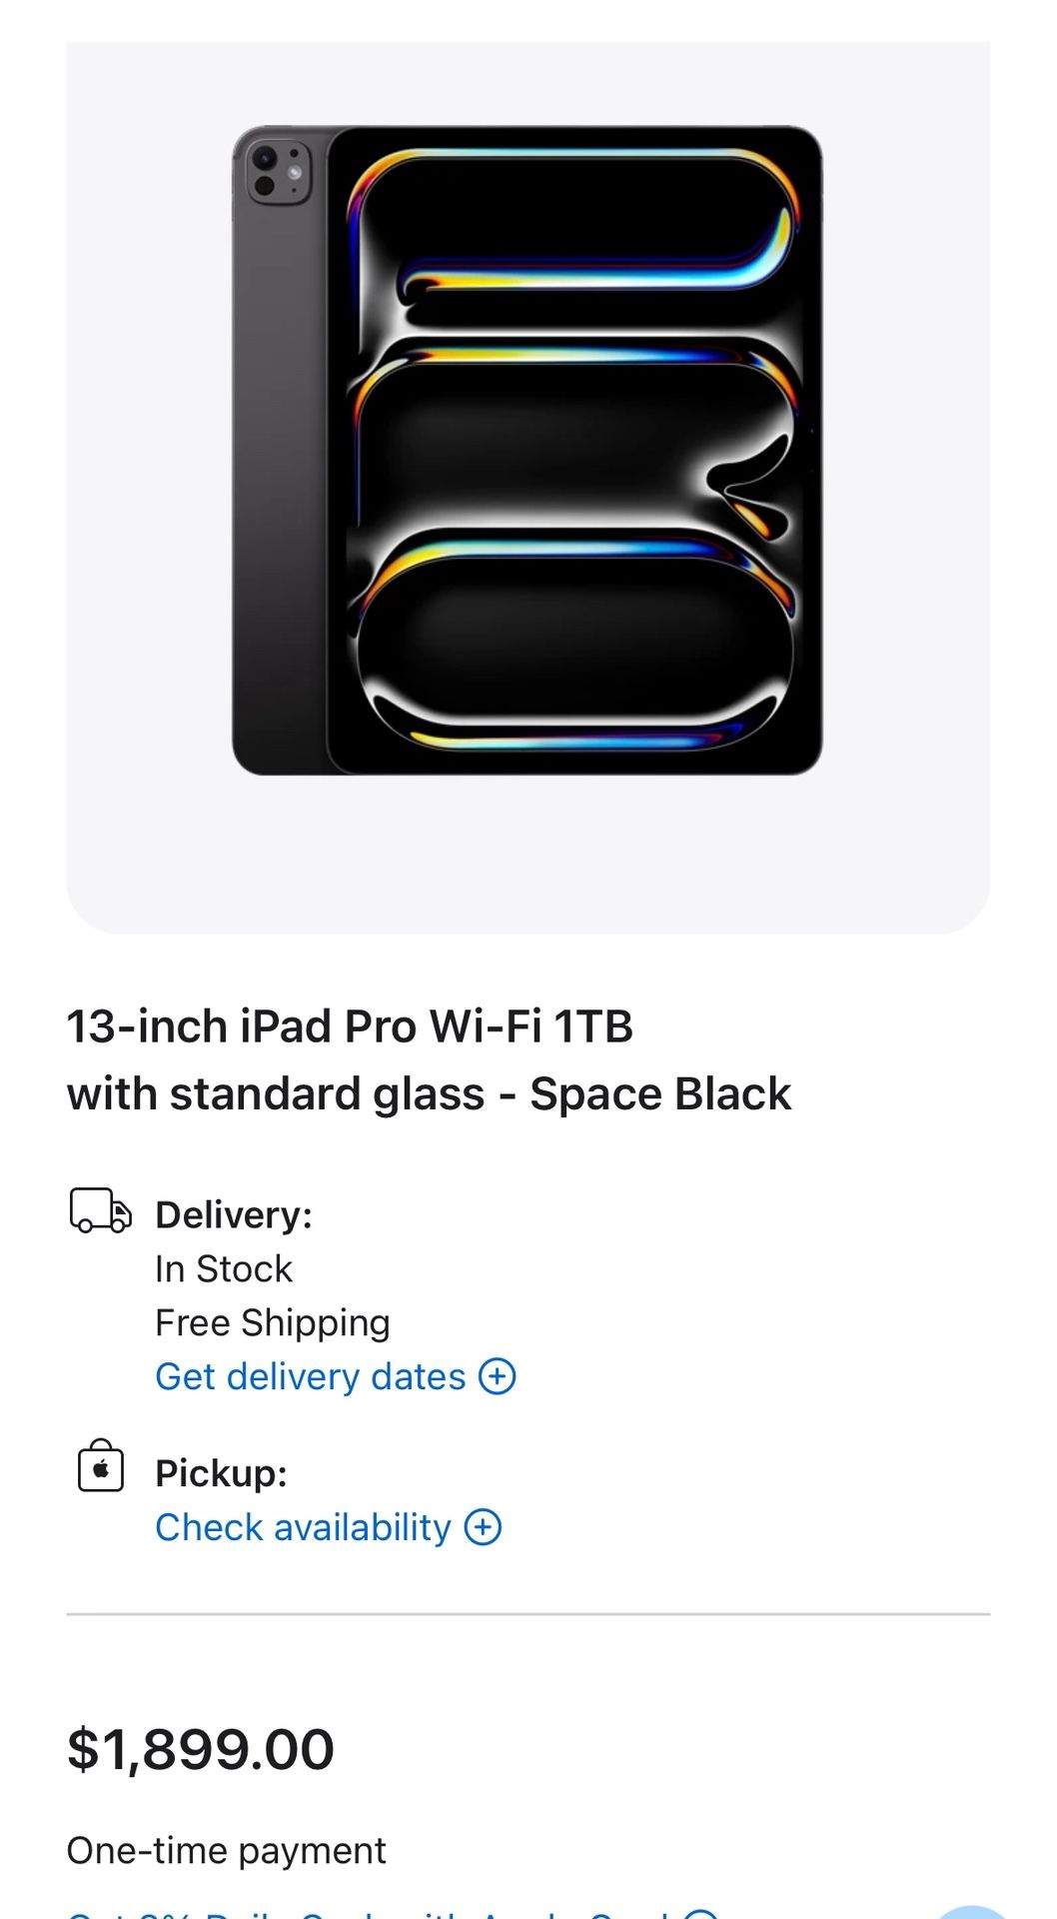Click the Space Black title line
The width and height of the screenshot is (1057, 1919).
[x=429, y=1093]
